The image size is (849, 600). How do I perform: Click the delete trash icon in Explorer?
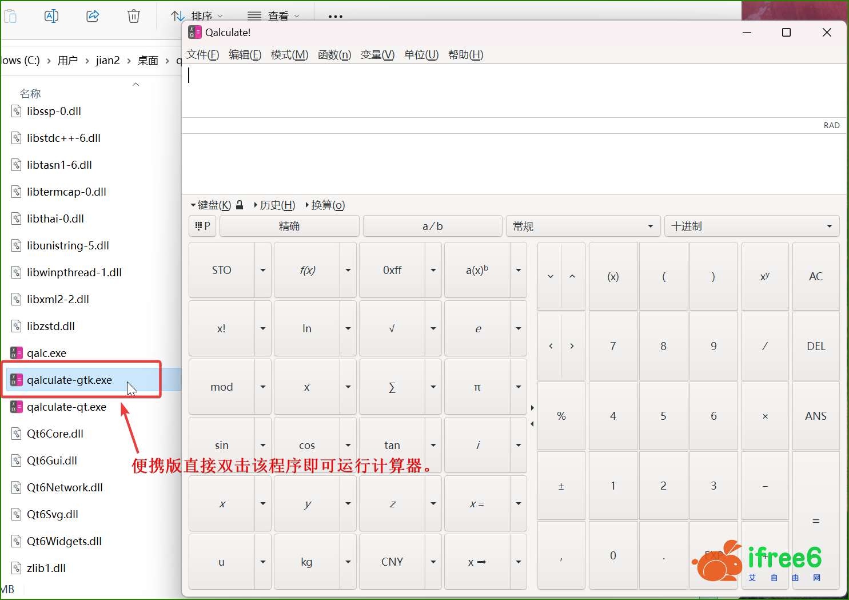134,16
